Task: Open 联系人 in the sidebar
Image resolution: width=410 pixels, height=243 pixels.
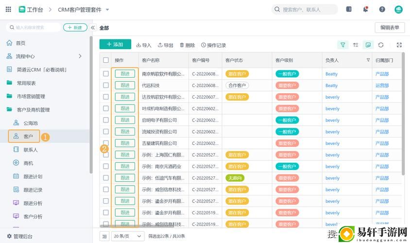Action: (31, 150)
